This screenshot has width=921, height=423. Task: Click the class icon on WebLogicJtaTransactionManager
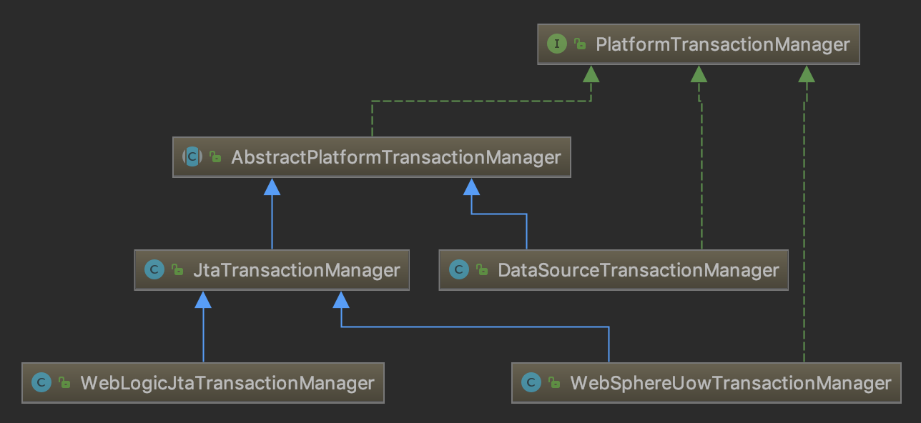click(x=41, y=383)
